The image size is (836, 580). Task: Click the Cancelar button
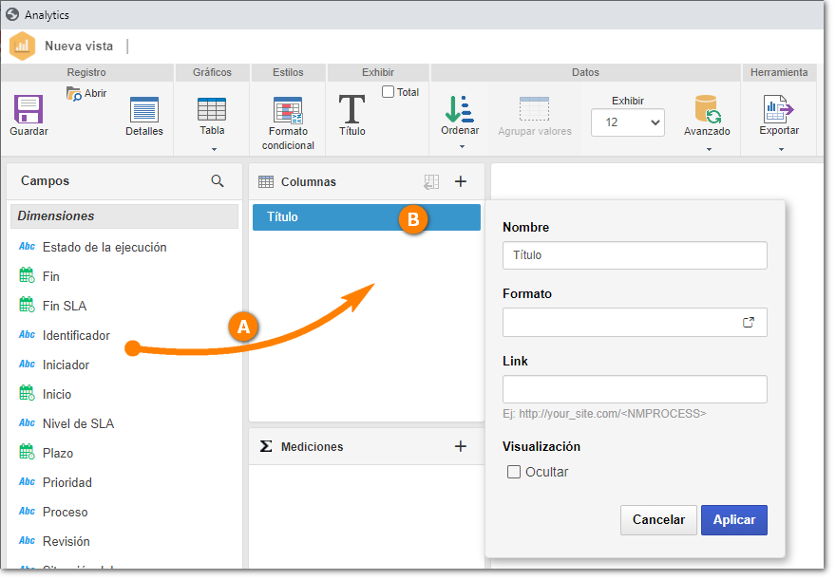point(658,520)
